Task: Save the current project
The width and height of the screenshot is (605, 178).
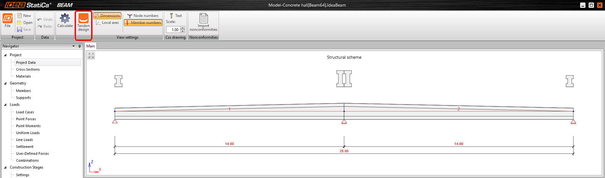Action: (x=24, y=30)
